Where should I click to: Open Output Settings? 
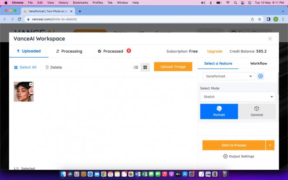[x=238, y=156]
